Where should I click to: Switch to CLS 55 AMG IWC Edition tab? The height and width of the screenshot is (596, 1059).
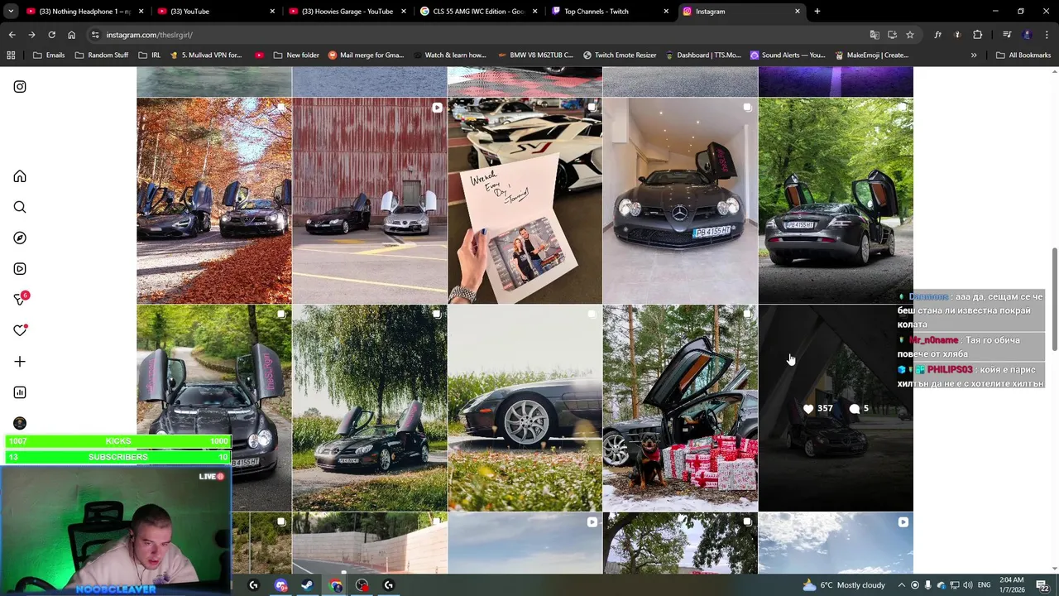(477, 12)
